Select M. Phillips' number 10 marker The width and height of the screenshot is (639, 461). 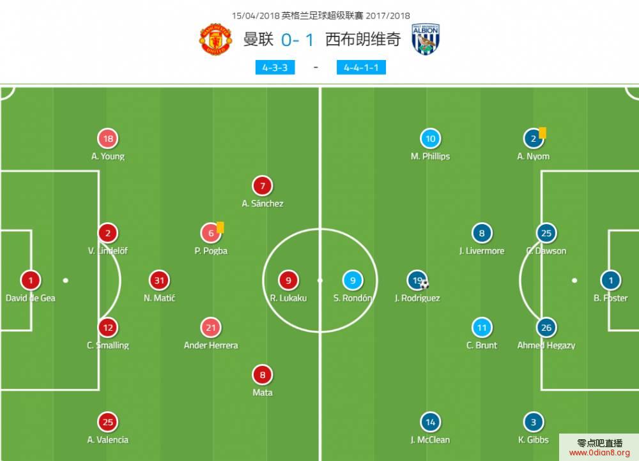[430, 139]
